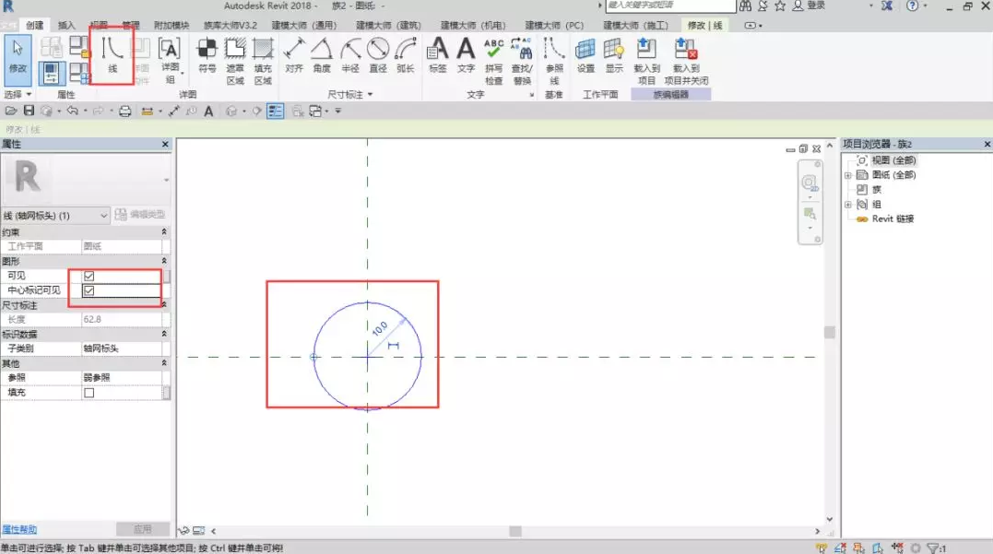Click the 标签 (Label) tool
The height and width of the screenshot is (554, 993).
[x=438, y=54]
